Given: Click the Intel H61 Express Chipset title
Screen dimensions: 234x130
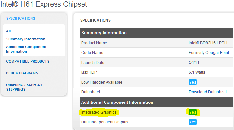Looking at the screenshot, I should (44, 4).
